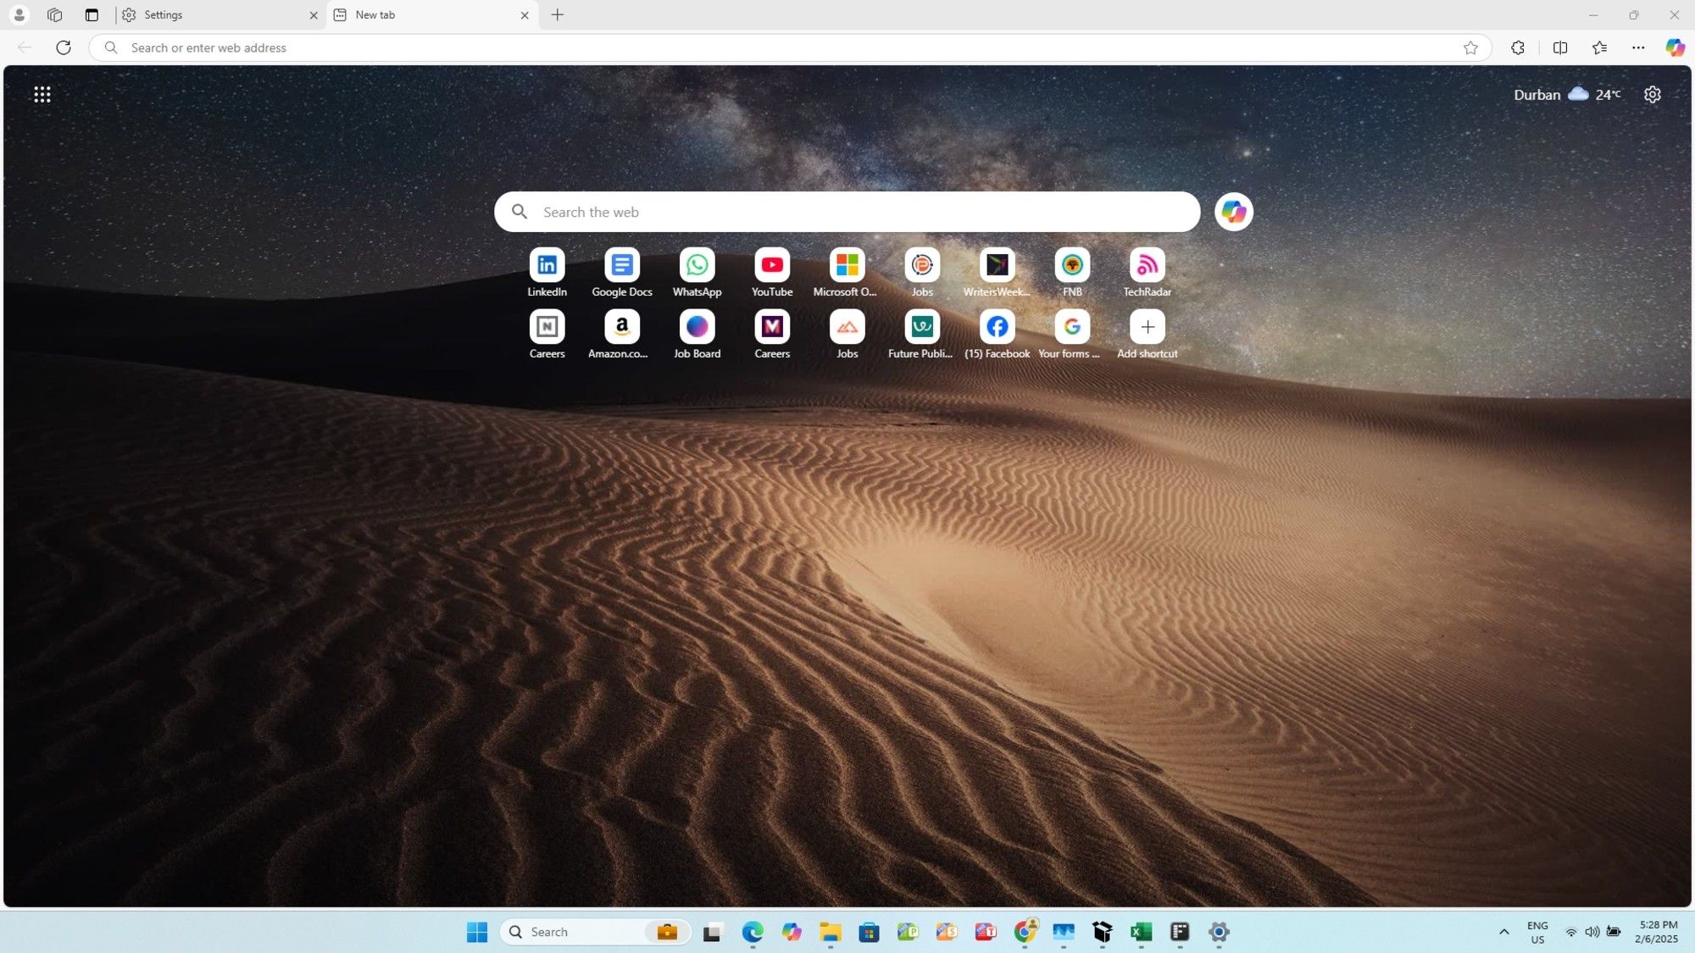Click the Add shortcut tile

(1147, 328)
